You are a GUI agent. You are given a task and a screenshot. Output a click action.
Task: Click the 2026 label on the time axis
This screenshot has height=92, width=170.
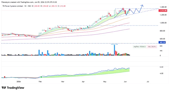[19, 82]
